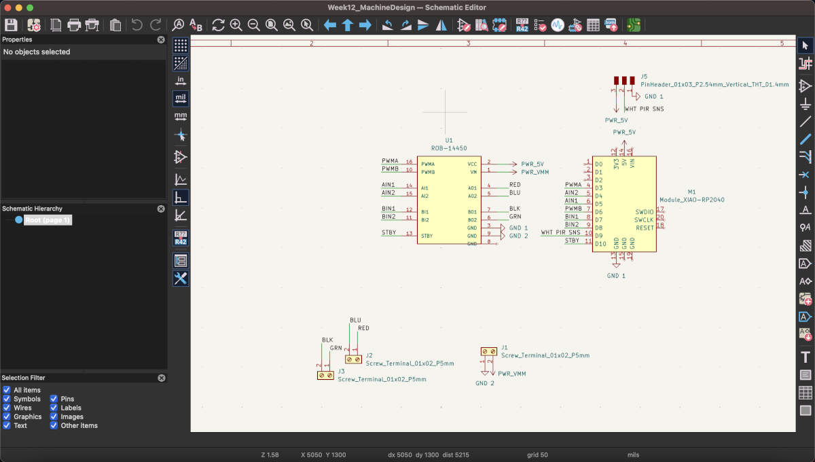Open the Find tool
The image size is (815, 462).
click(x=178, y=25)
